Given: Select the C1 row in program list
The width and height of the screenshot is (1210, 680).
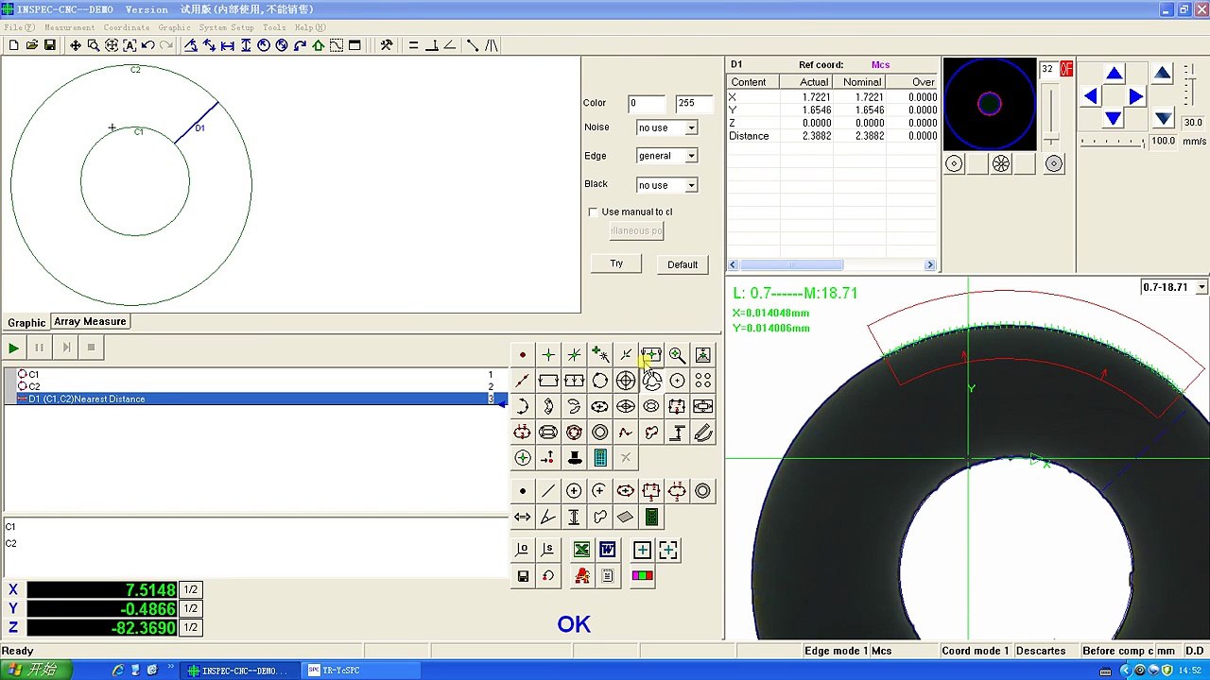Looking at the screenshot, I should pyautogui.click(x=255, y=375).
